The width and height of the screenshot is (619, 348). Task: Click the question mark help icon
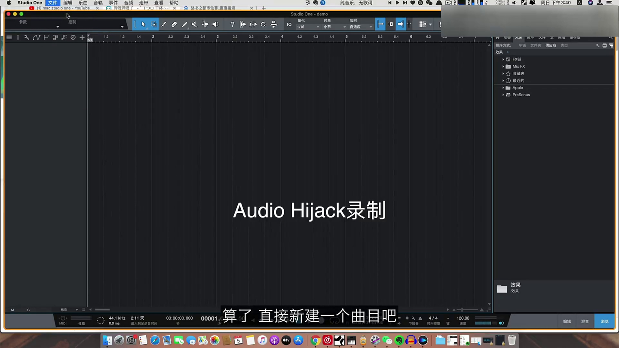click(x=233, y=24)
